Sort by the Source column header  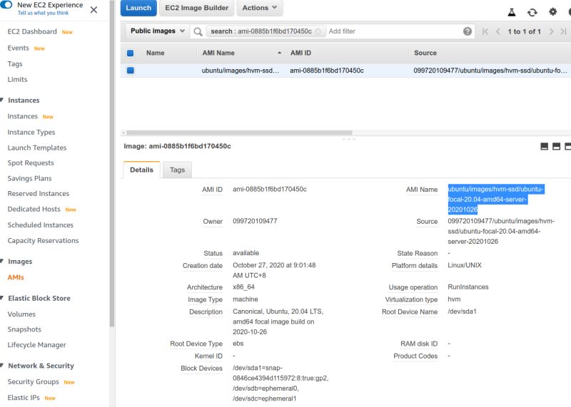coord(425,53)
